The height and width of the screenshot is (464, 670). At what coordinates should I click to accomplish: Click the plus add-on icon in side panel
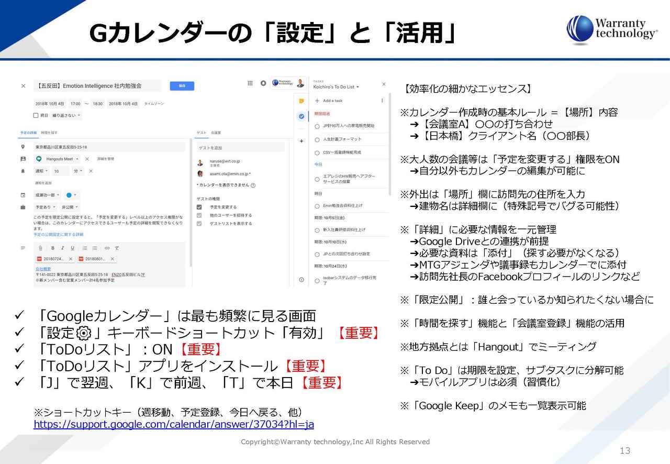point(301,141)
